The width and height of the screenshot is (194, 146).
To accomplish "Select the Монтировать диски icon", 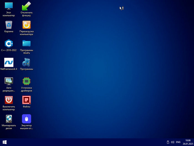I will [x=9, y=119].
